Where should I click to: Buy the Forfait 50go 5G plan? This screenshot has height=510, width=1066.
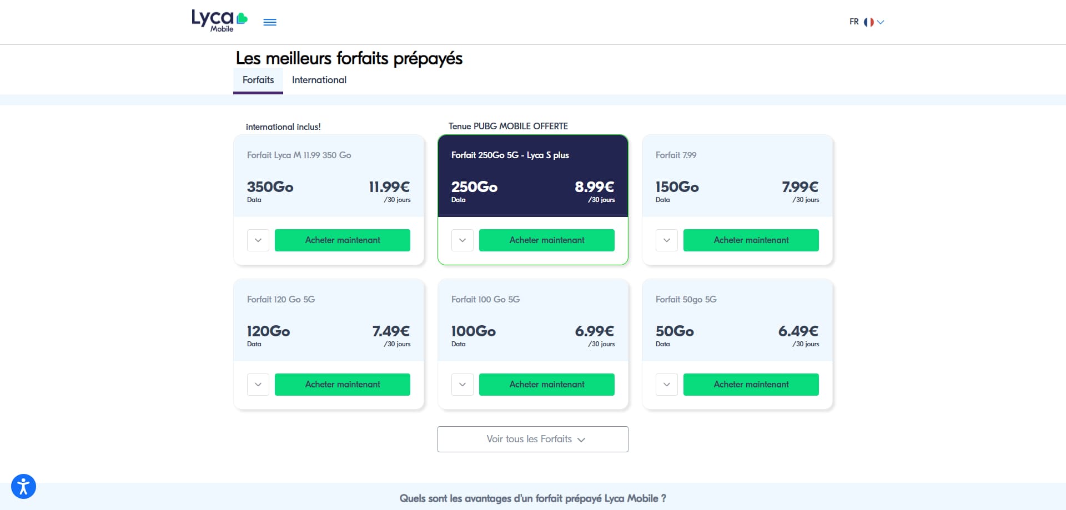[751, 385]
